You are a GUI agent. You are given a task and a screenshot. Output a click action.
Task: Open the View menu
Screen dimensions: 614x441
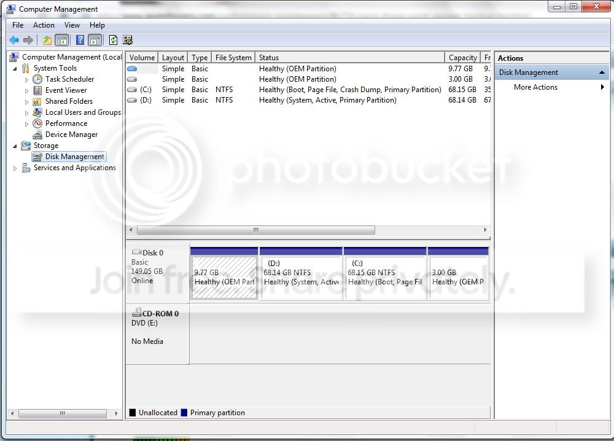pyautogui.click(x=72, y=25)
